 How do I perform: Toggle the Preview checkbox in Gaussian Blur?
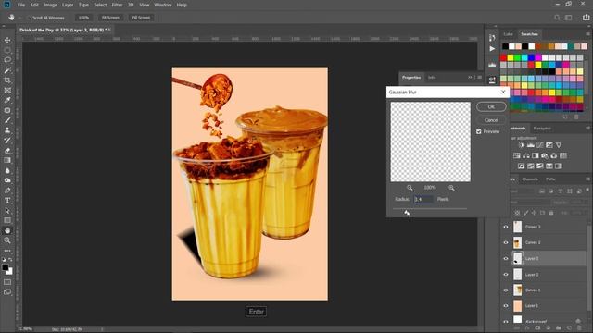tap(479, 131)
